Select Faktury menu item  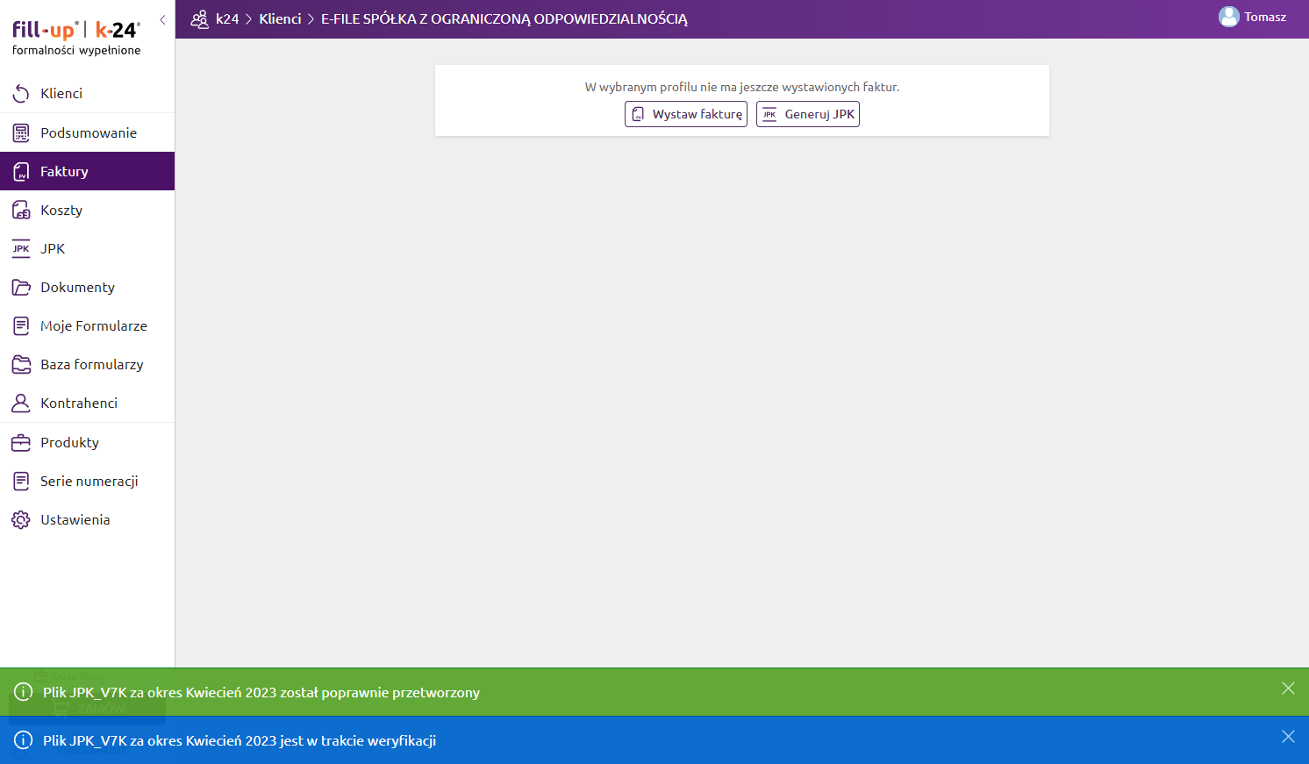pyautogui.click(x=64, y=172)
